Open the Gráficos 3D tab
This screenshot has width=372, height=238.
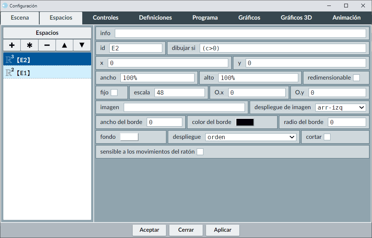pyautogui.click(x=296, y=18)
